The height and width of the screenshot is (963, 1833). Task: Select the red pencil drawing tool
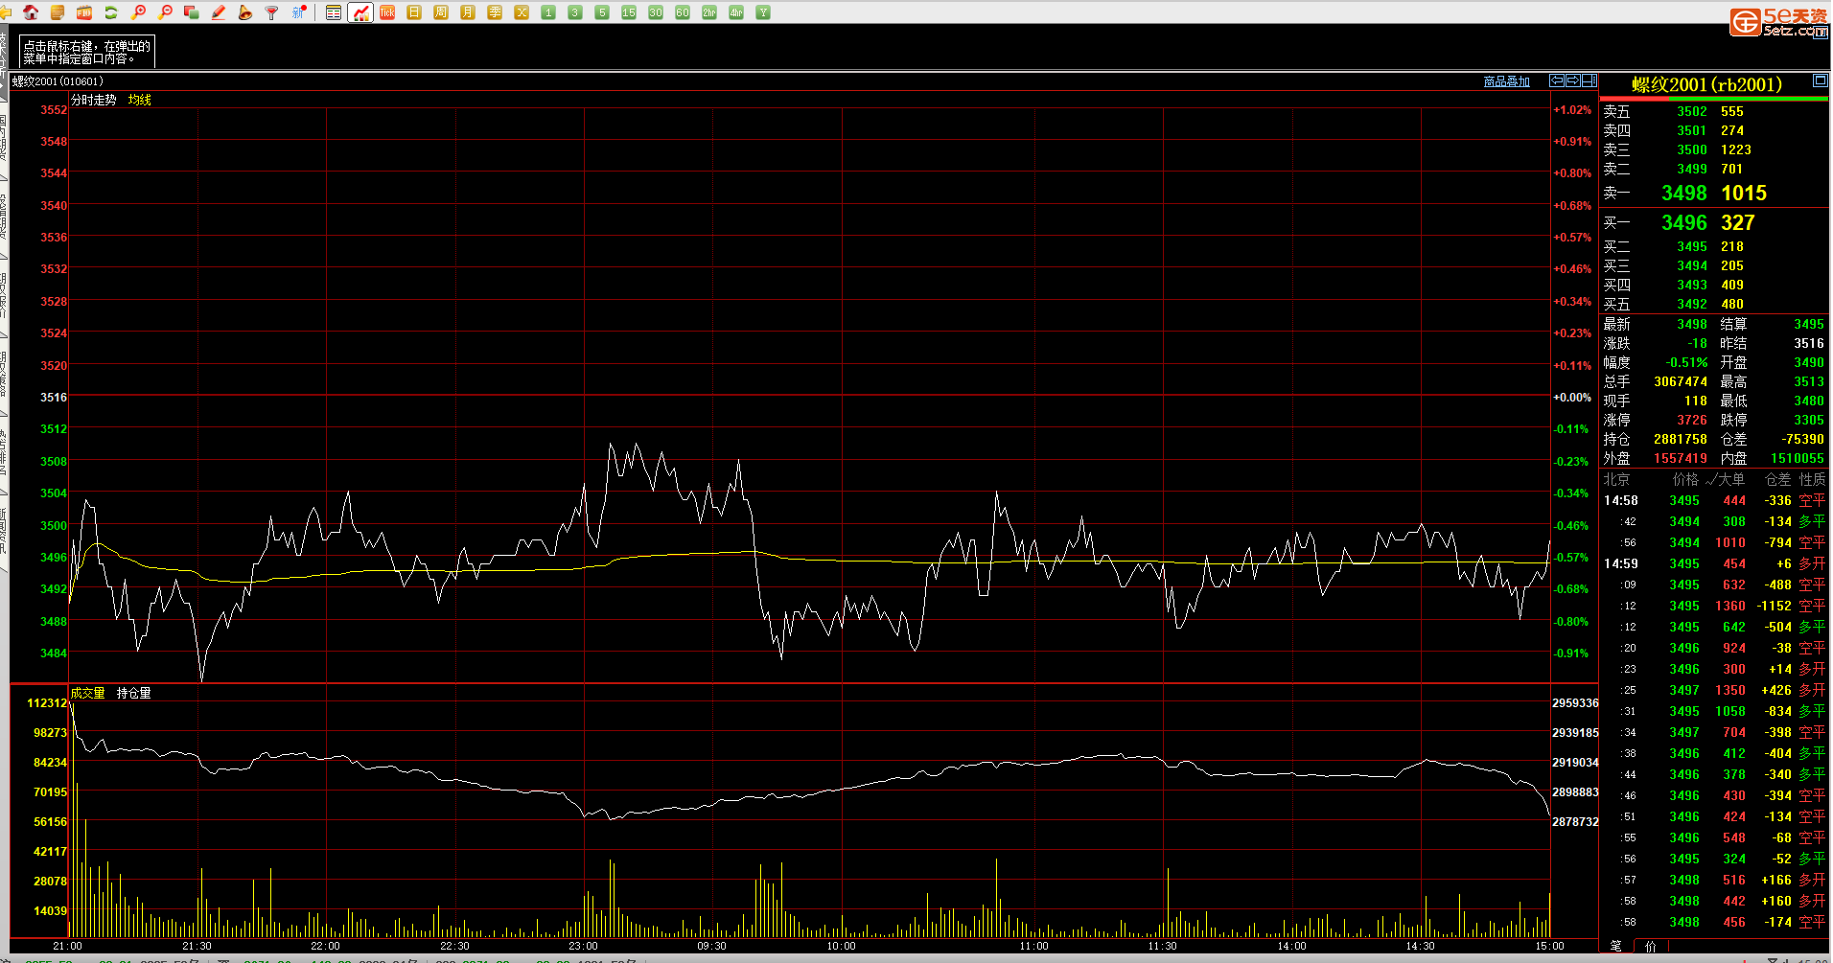[x=219, y=12]
